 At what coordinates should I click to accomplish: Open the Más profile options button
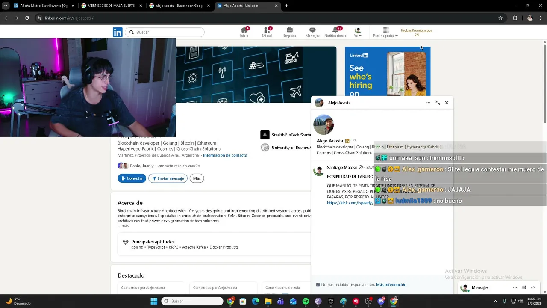pyautogui.click(x=197, y=178)
